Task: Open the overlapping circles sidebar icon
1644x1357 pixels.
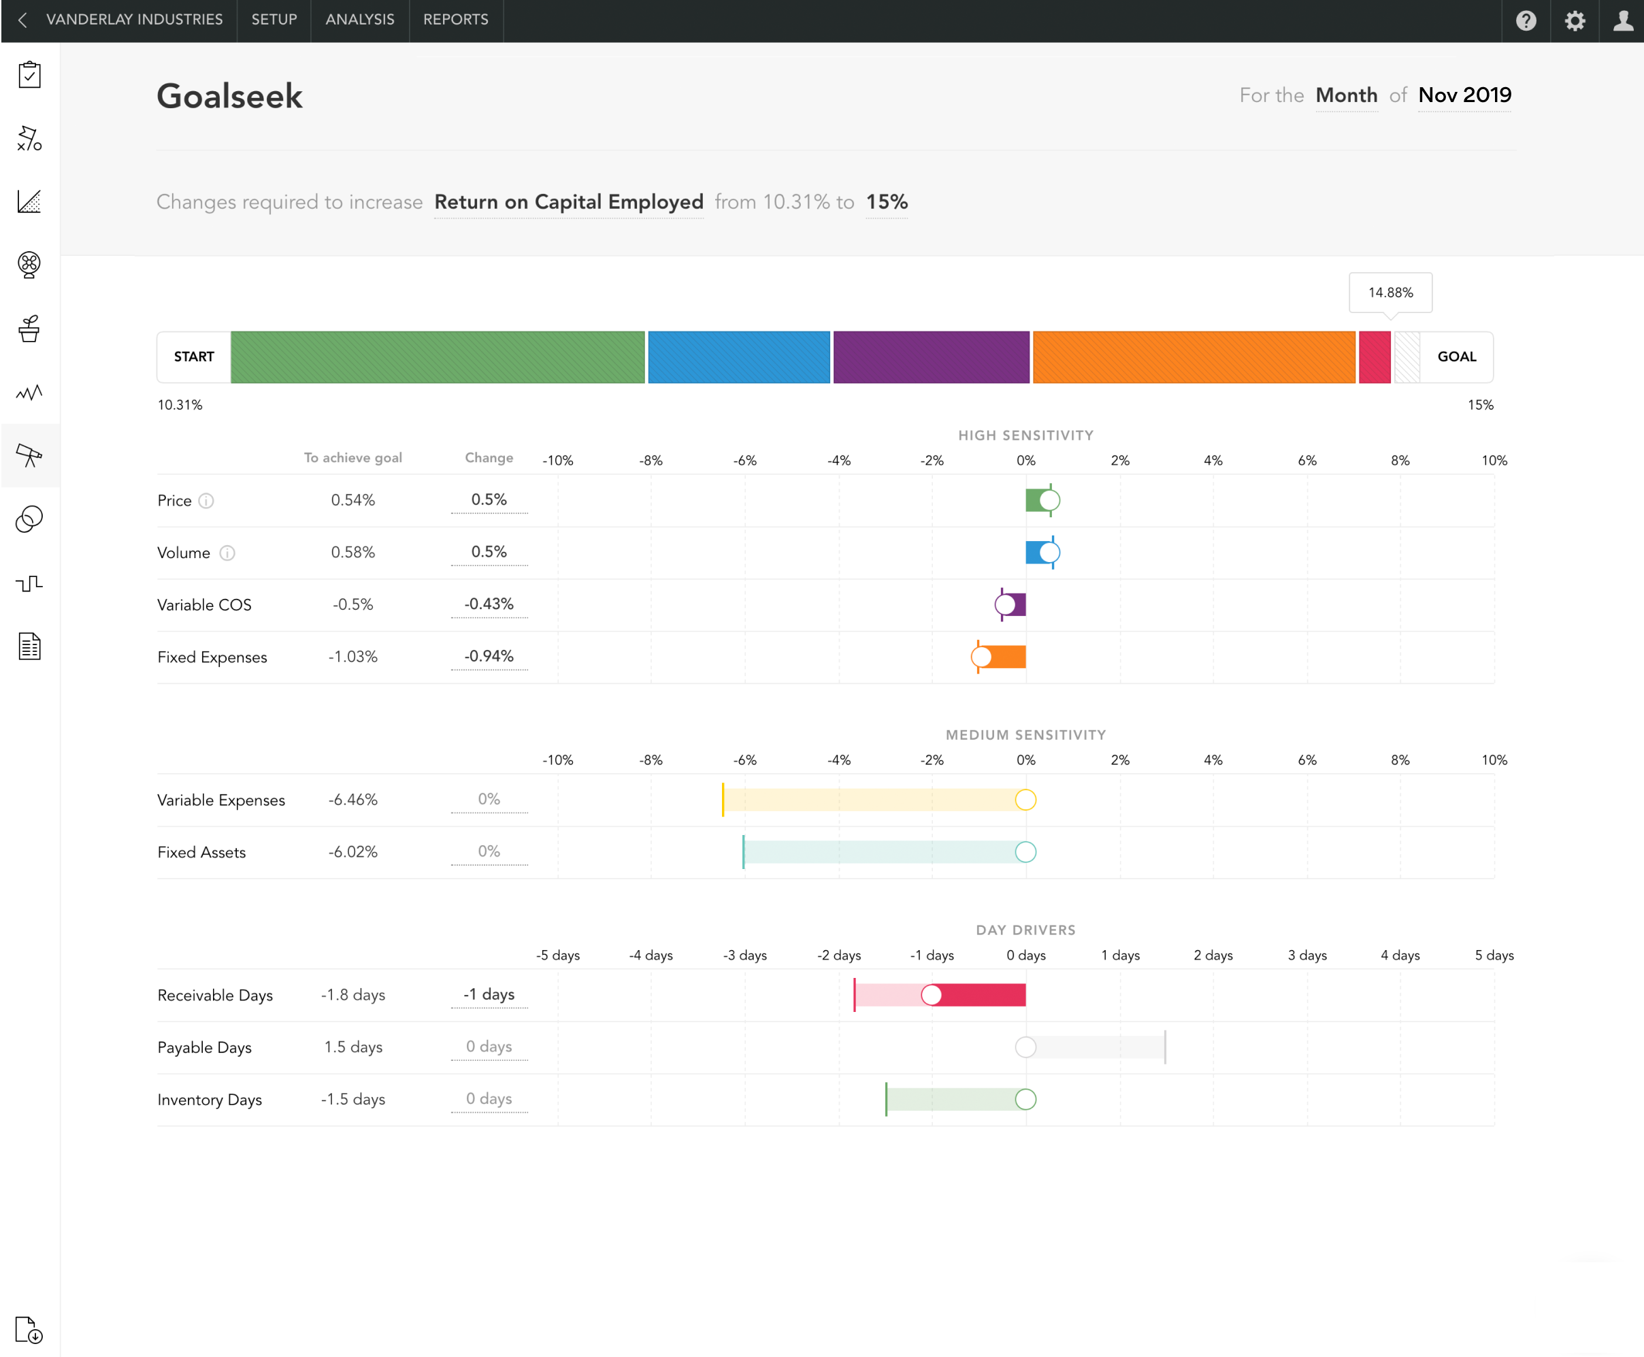Action: (30, 519)
